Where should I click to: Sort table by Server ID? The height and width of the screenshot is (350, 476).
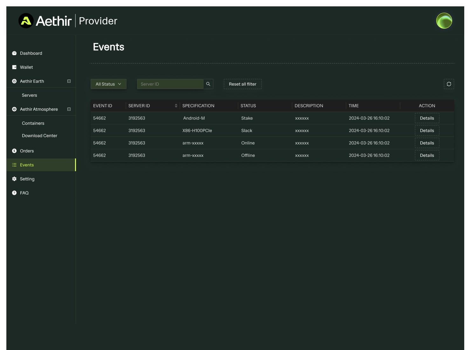tap(176, 106)
